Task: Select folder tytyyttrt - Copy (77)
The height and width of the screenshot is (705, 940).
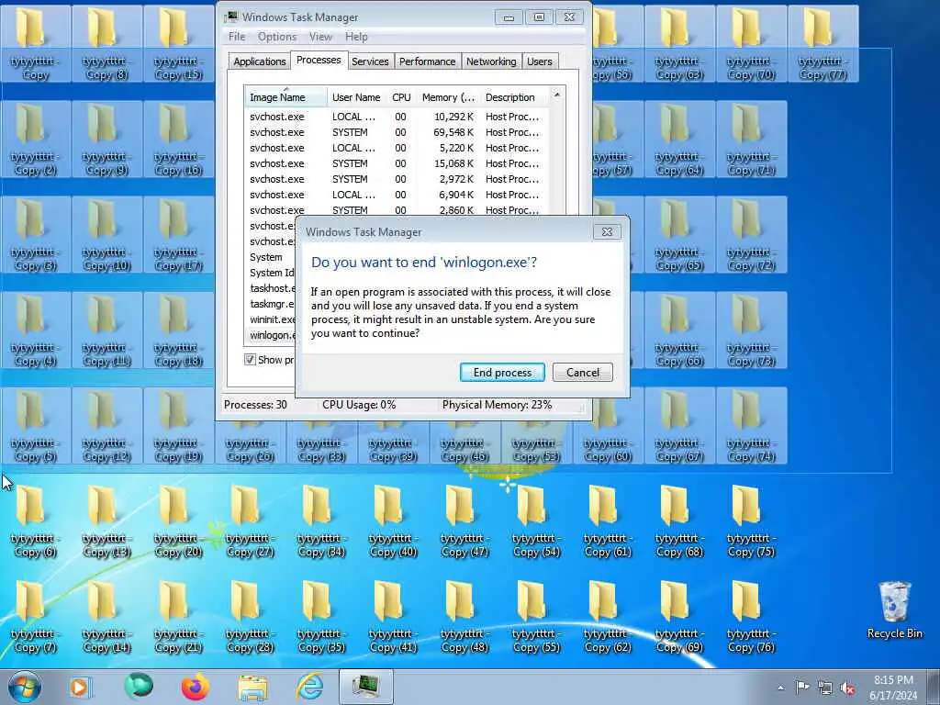Action: 822,45
